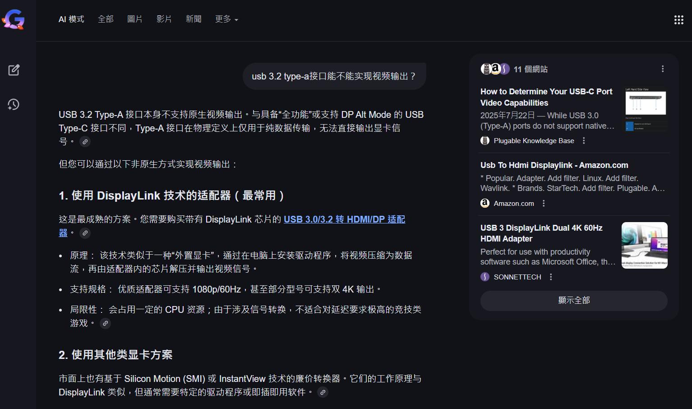
Task: Click the 11 個網站 sources label
Action: (531, 69)
